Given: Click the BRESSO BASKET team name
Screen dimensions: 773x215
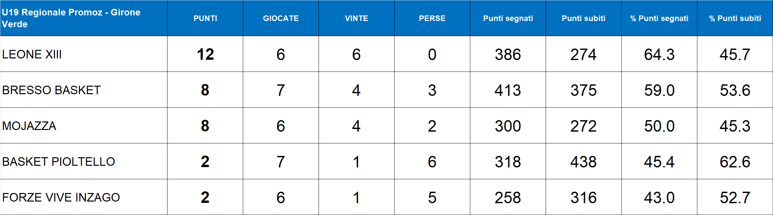Looking at the screenshot, I should click(51, 90).
